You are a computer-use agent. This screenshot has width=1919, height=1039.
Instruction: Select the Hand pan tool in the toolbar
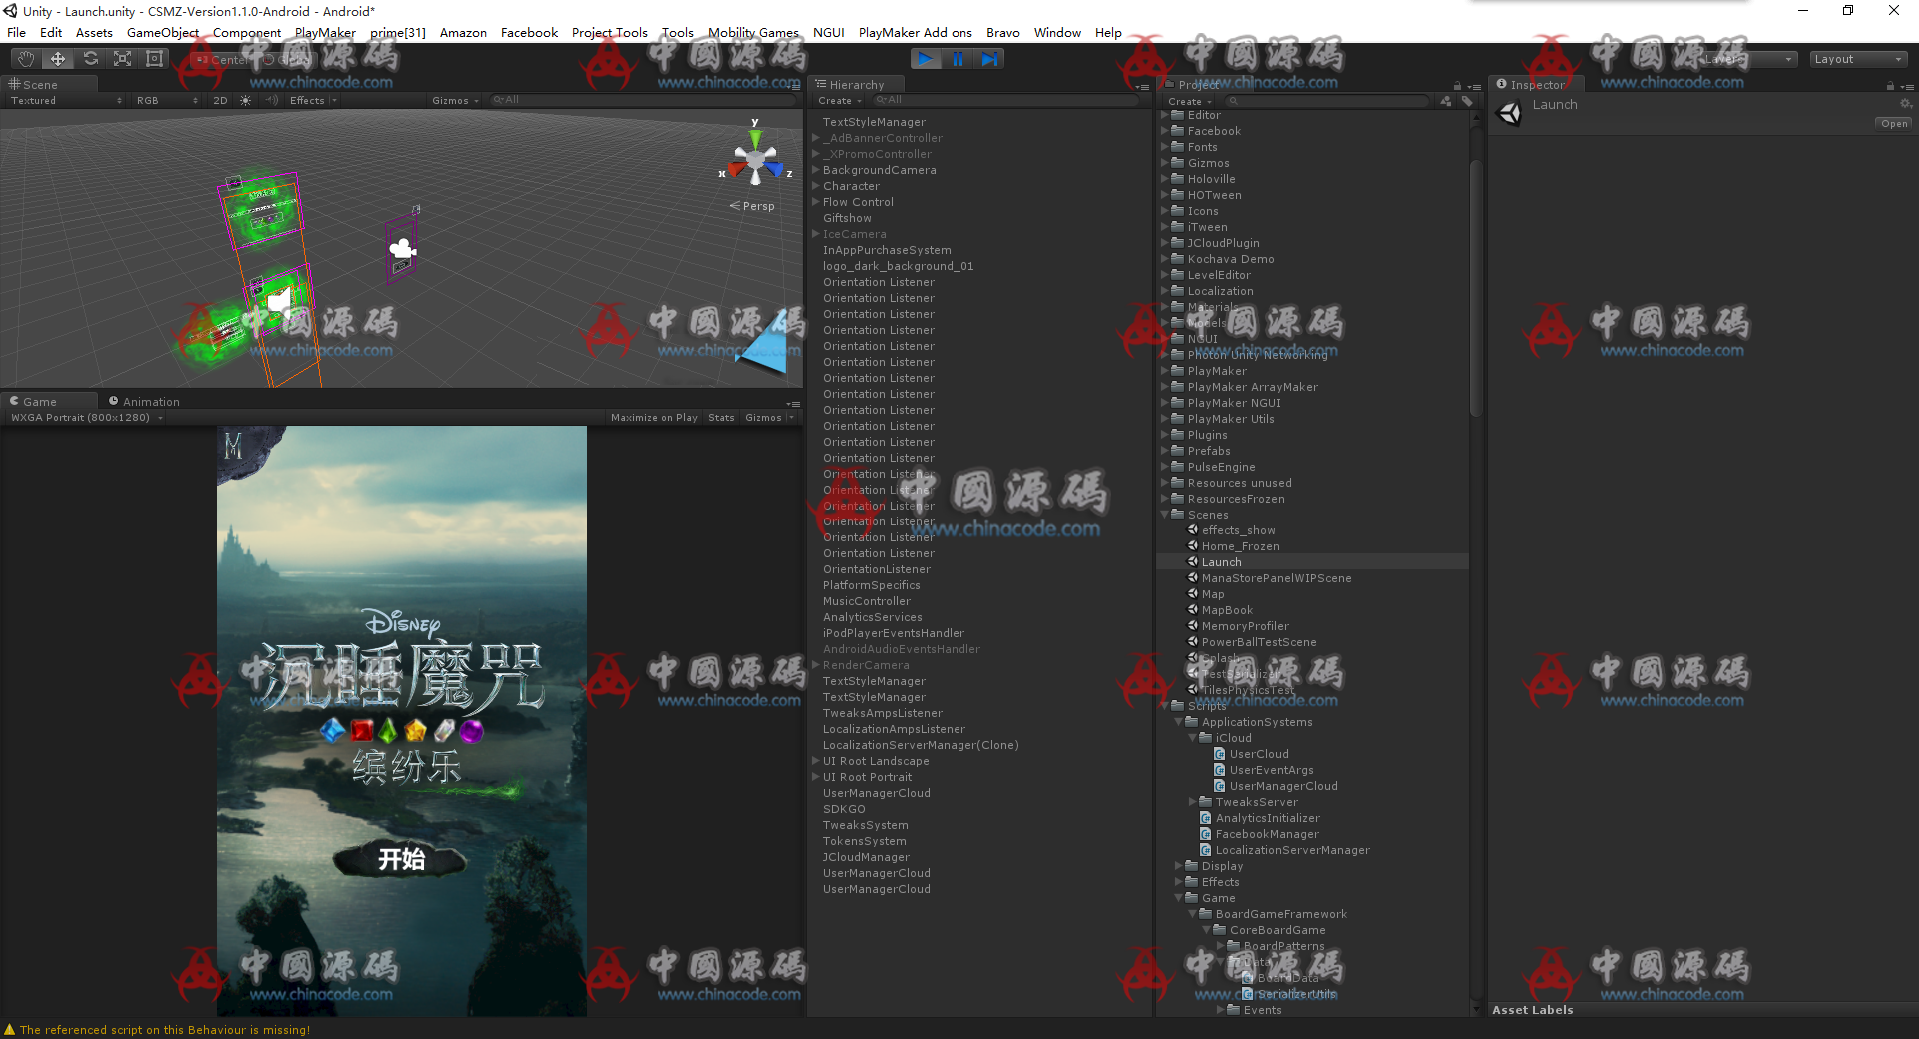click(25, 58)
